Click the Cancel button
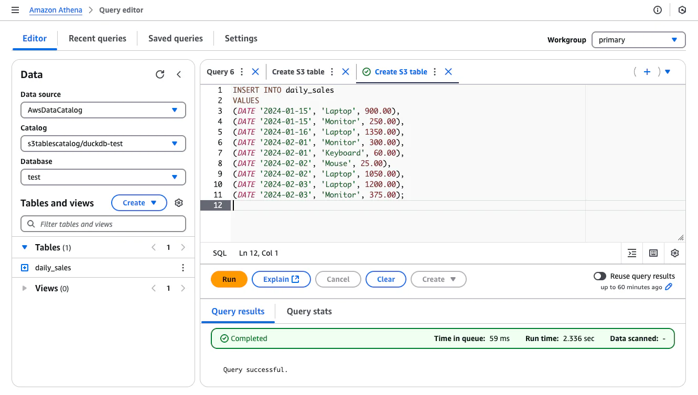 coord(338,279)
